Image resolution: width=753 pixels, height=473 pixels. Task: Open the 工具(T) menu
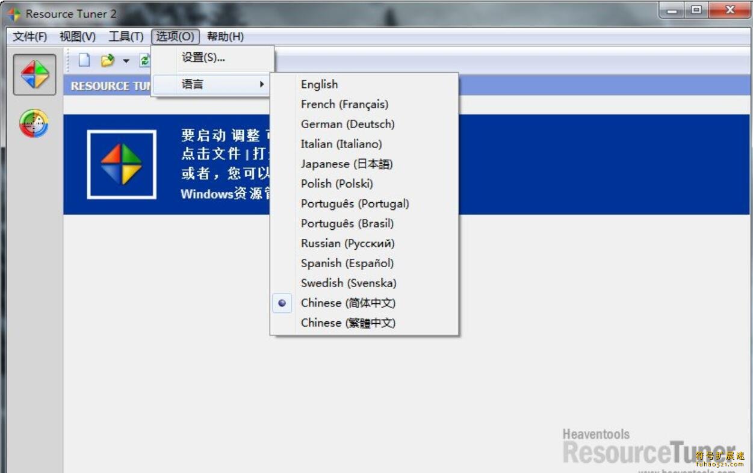click(x=126, y=37)
